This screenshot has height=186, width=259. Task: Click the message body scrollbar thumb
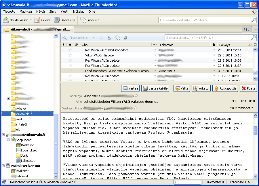point(255,131)
